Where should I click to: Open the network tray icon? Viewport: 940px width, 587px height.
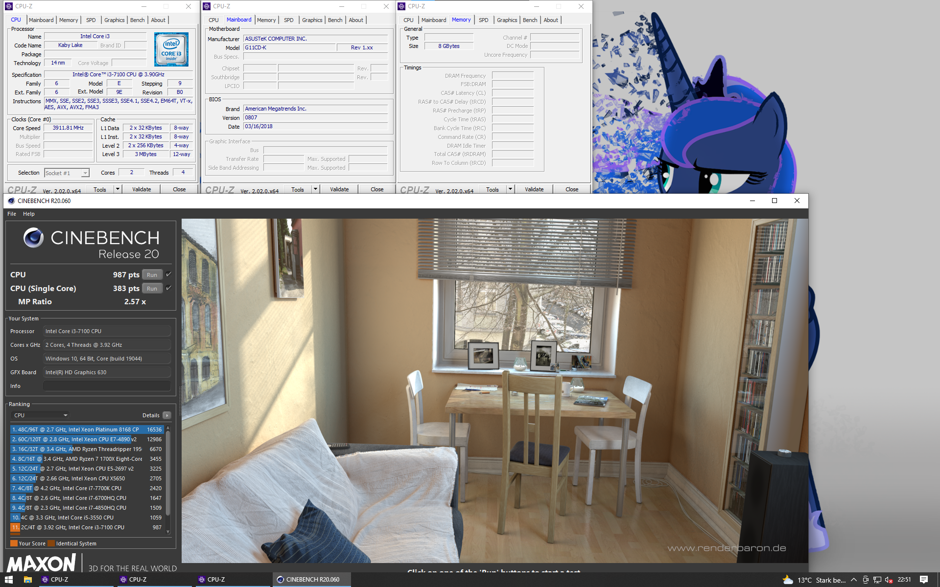(x=877, y=580)
